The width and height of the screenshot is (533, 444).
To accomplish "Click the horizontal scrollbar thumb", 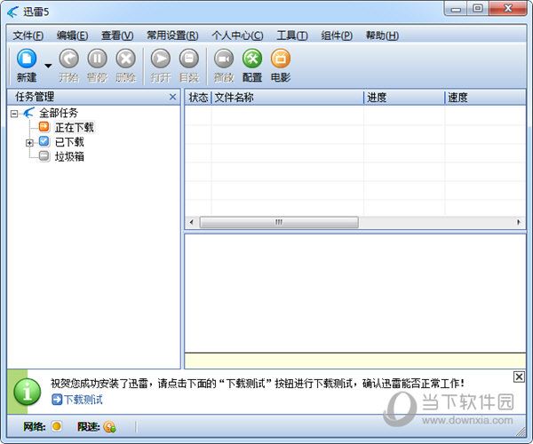I will tap(279, 223).
